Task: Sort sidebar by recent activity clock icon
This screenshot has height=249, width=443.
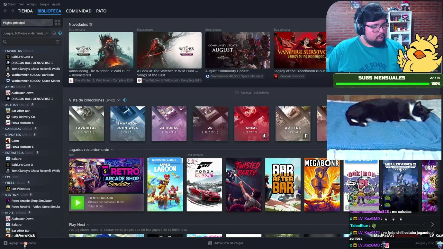Action: tap(54, 33)
